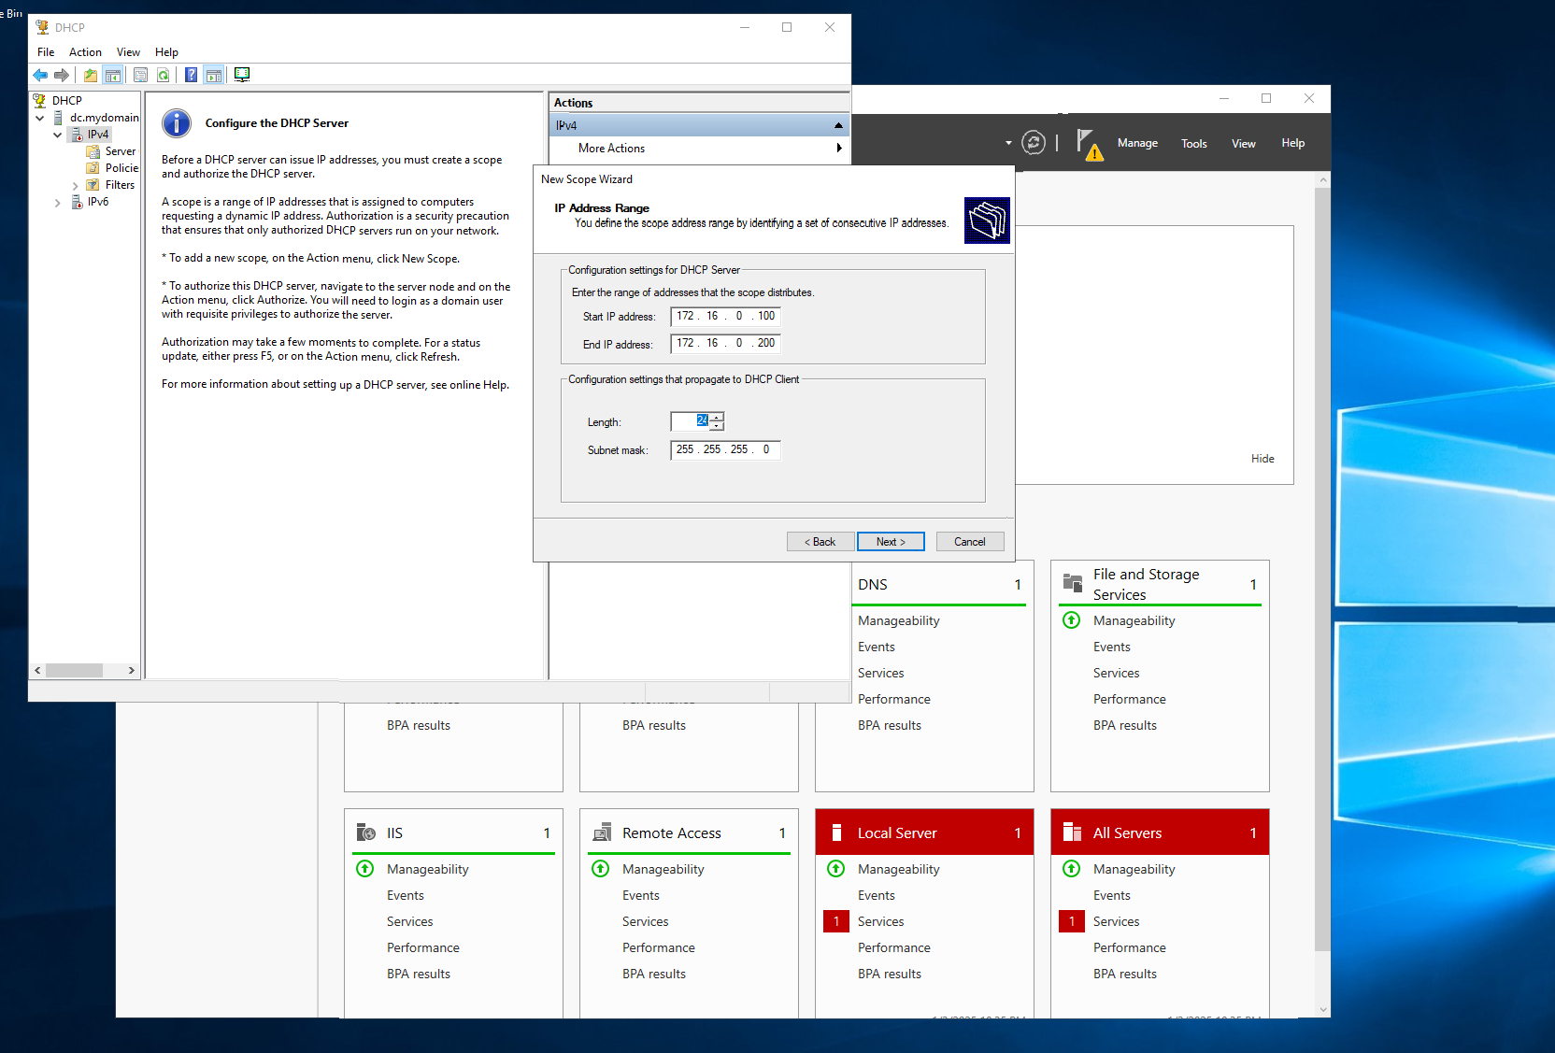Click the Up One Level folder icon
1555x1053 pixels.
click(90, 75)
